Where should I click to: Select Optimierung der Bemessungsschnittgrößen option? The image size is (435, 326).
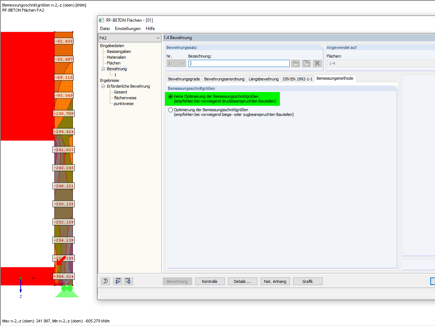coord(171,110)
